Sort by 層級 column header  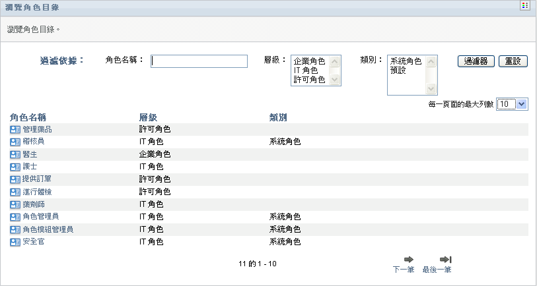click(x=147, y=117)
